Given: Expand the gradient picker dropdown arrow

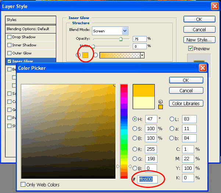Looking at the screenshot, I should coord(142,55).
